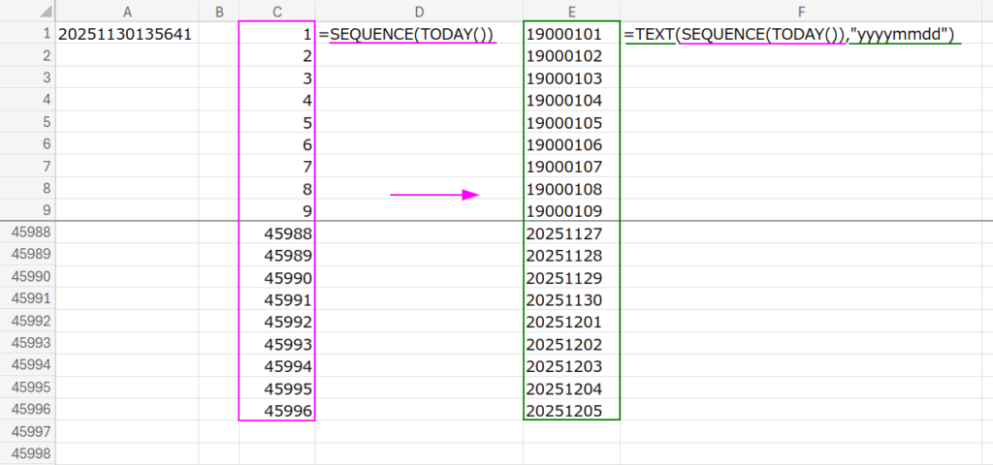Click the select-all corner of the sheet

point(27,11)
